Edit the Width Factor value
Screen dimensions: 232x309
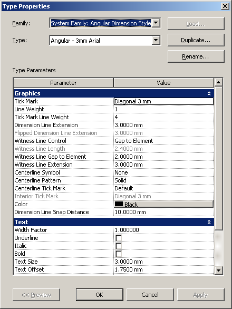click(x=163, y=230)
